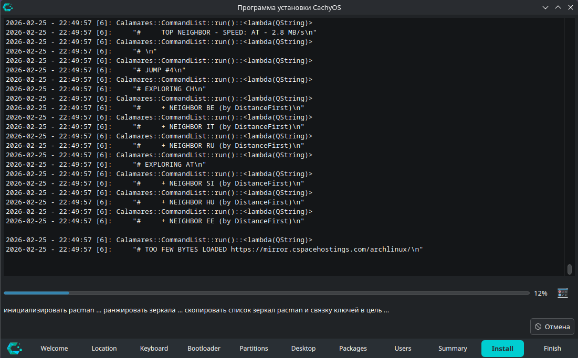Select the Desktop step
The image size is (578, 358).
pos(303,348)
